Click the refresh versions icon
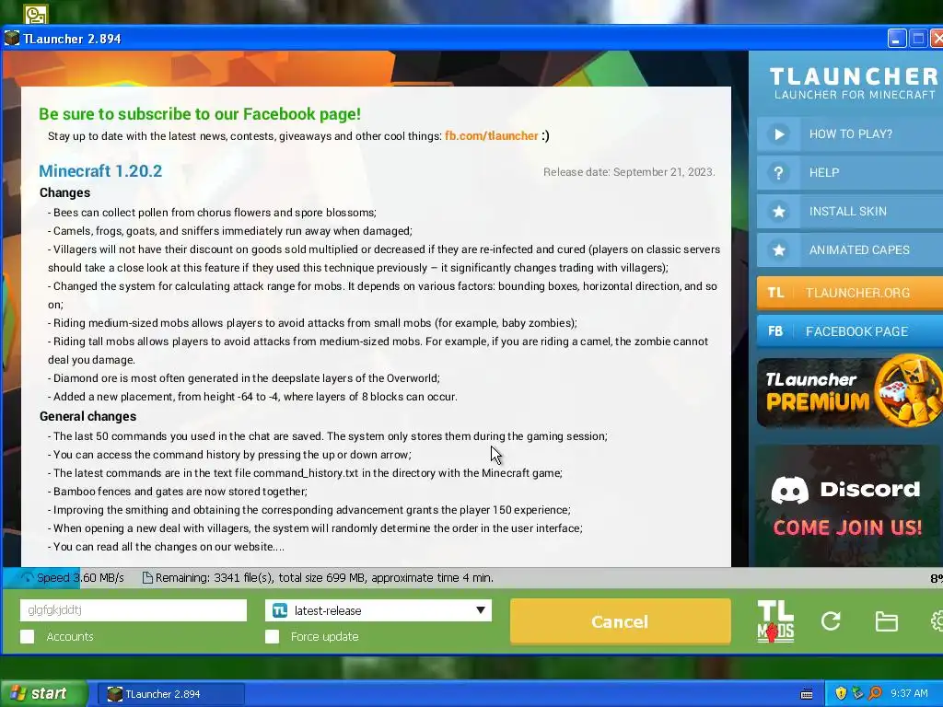The width and height of the screenshot is (943, 707). pos(831,621)
